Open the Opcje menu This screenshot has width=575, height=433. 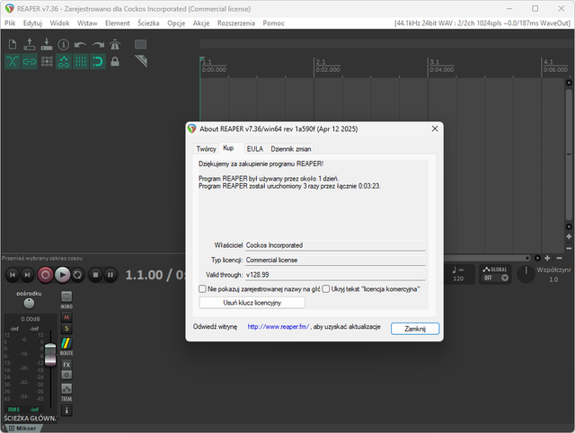point(176,23)
